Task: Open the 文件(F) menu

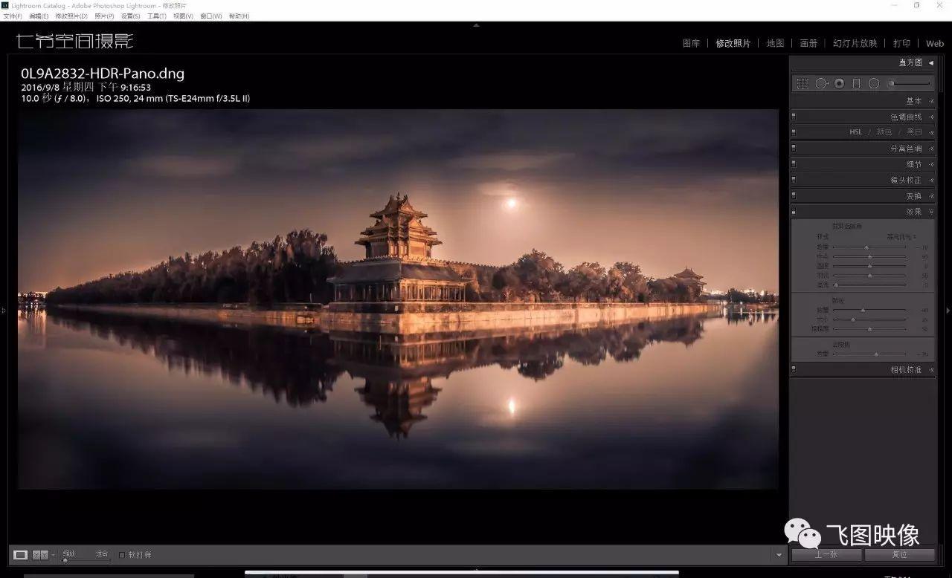Action: pos(12,16)
